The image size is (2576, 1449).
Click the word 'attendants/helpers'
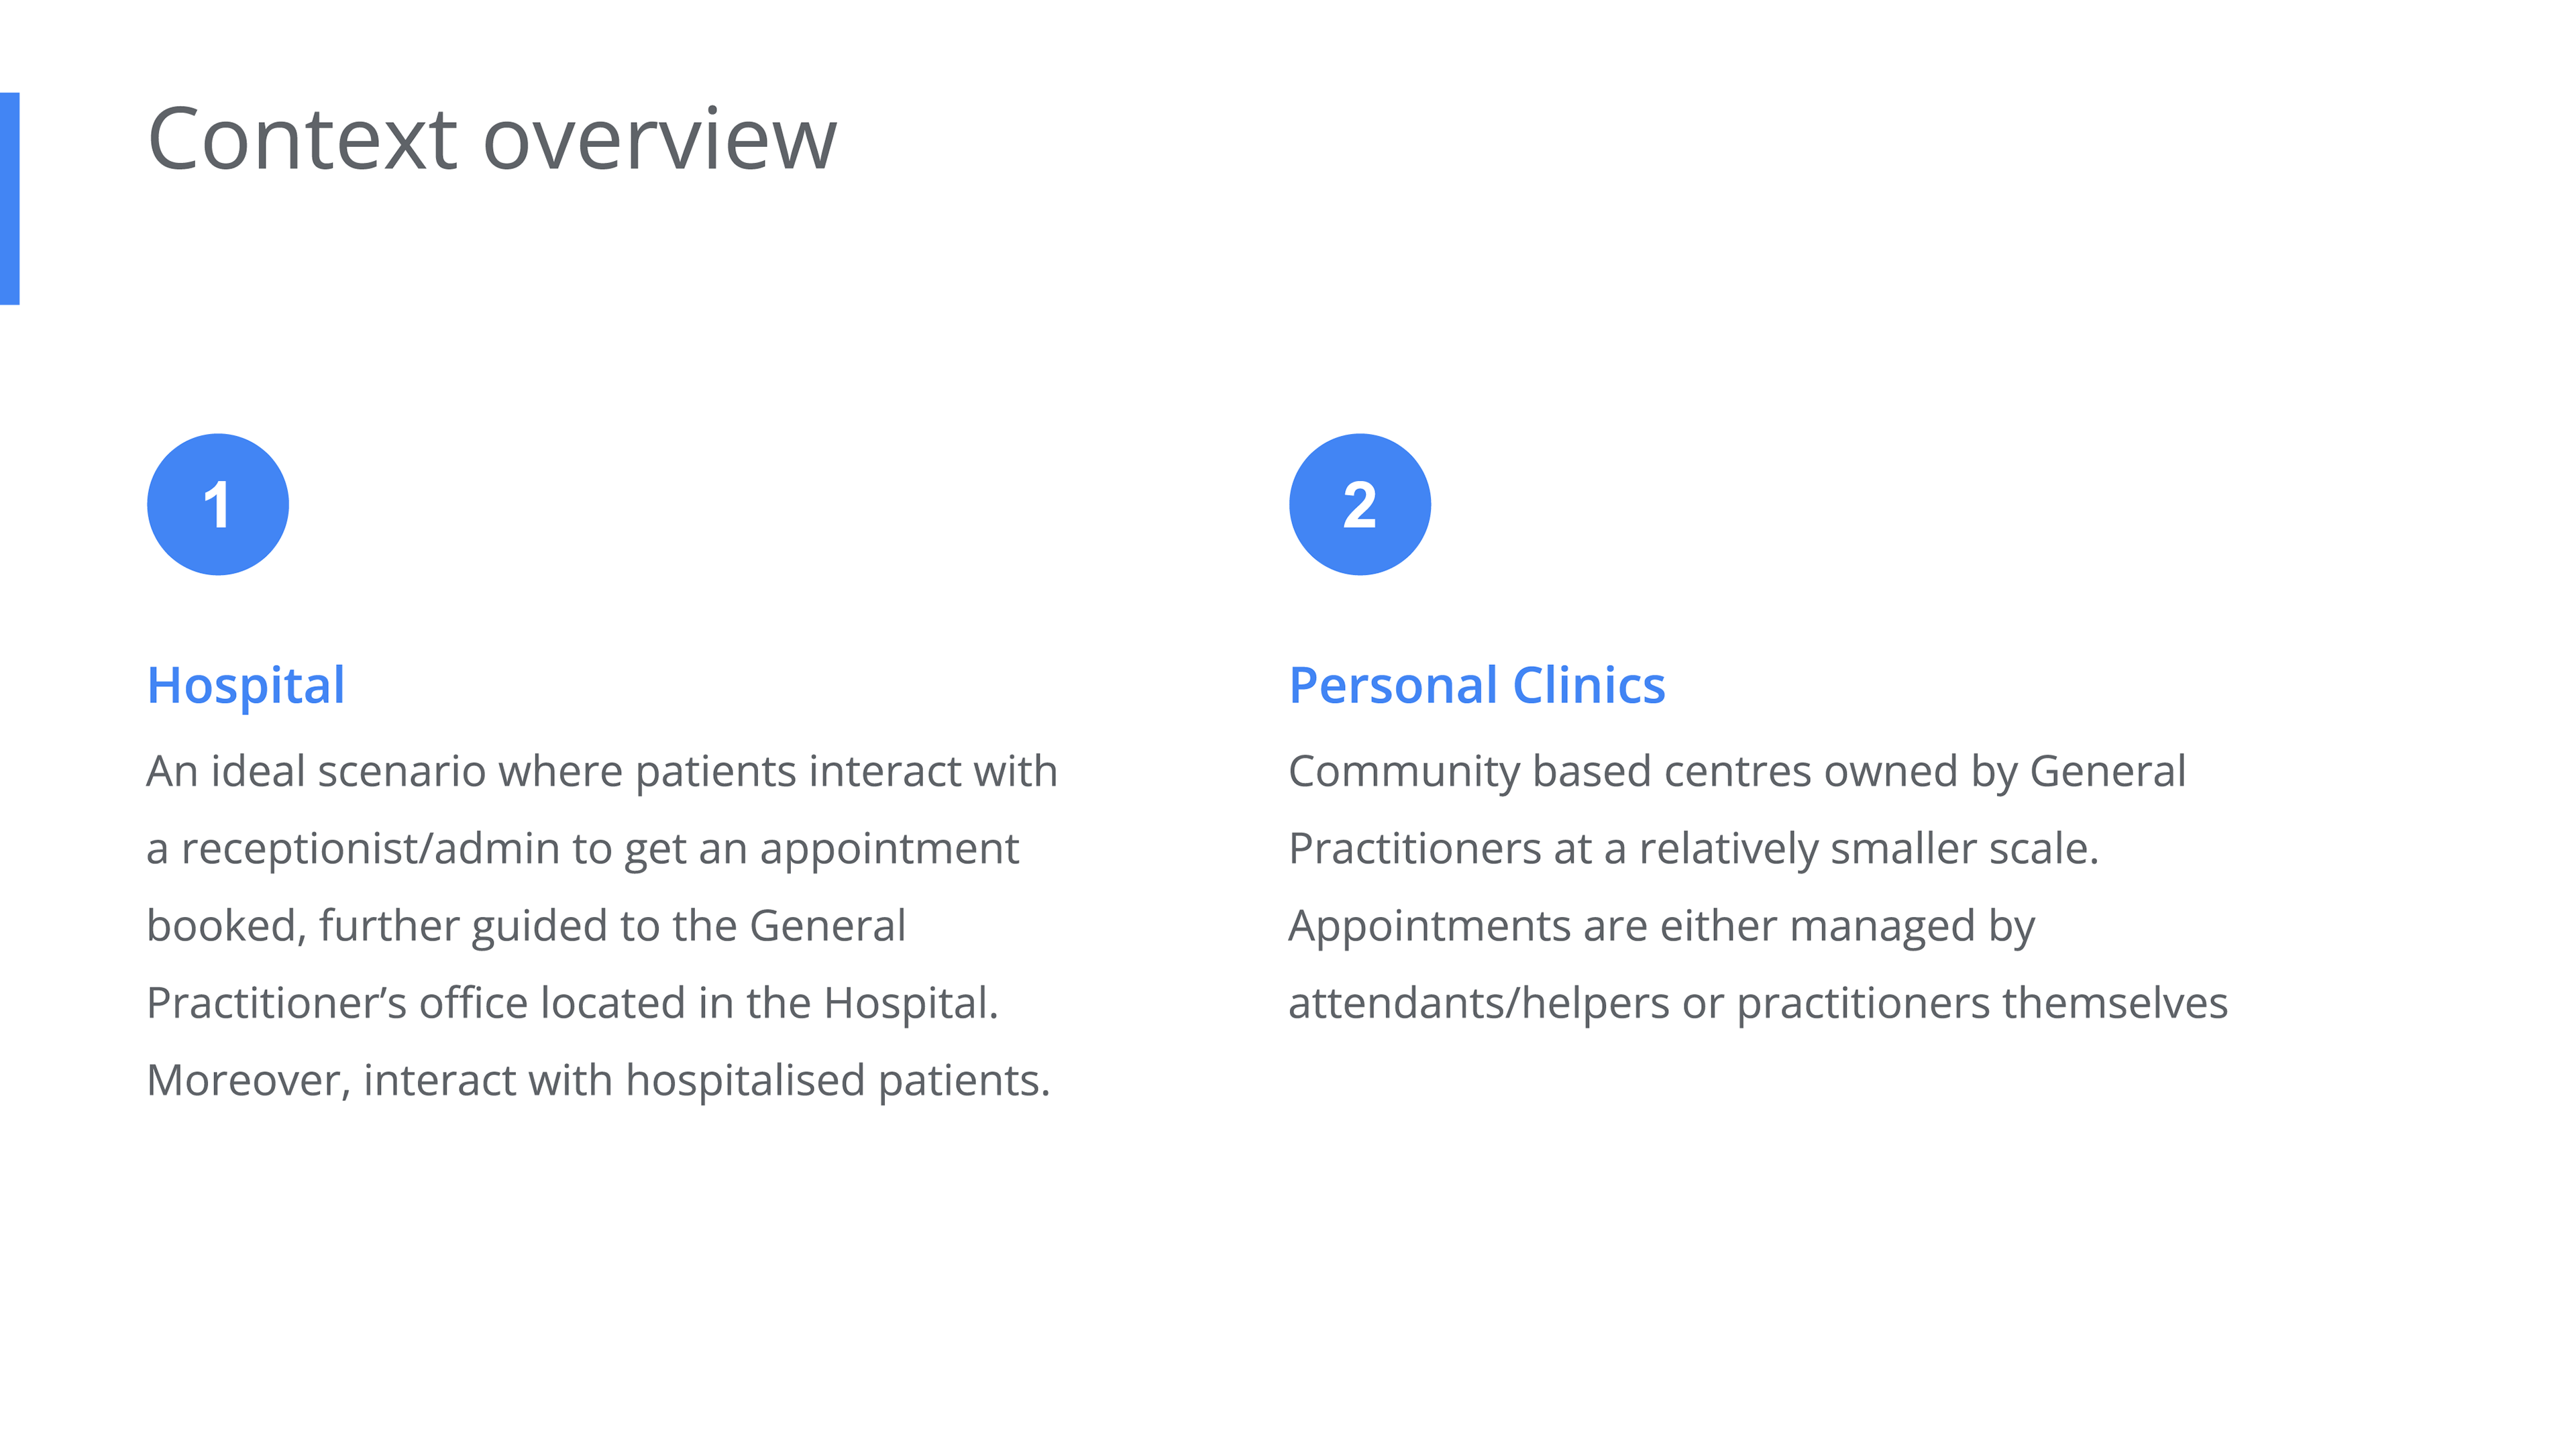1479,1003
